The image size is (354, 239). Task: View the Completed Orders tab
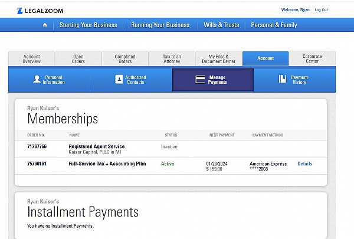[x=124, y=58]
